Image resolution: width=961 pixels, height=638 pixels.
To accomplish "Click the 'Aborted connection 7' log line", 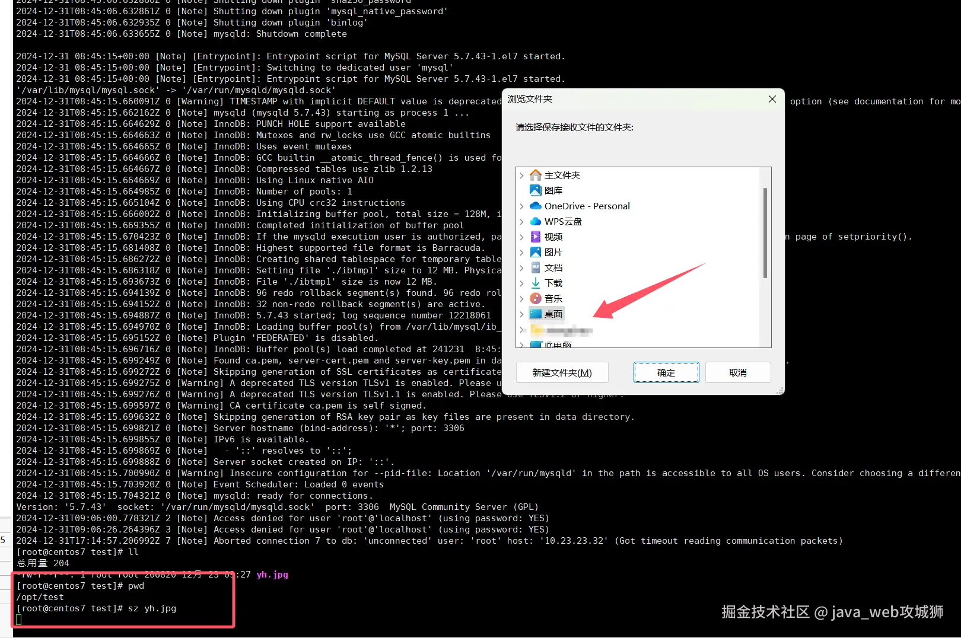I will click(x=429, y=541).
